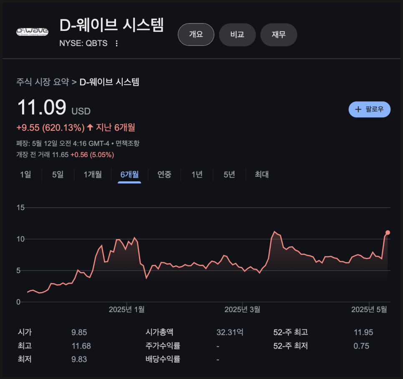
Task: Click the 52-주 최저 value 0.75
Action: tap(361, 346)
